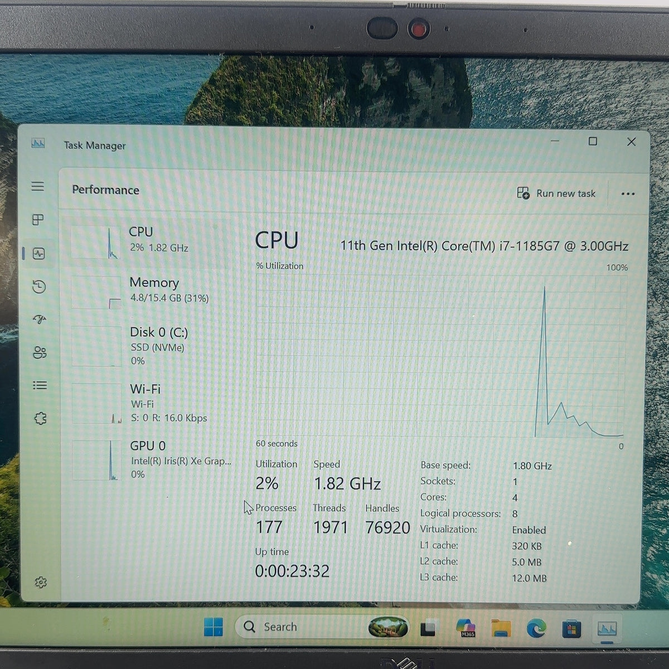Select the CPU performance entry
669x669 pixels.
[151, 241]
